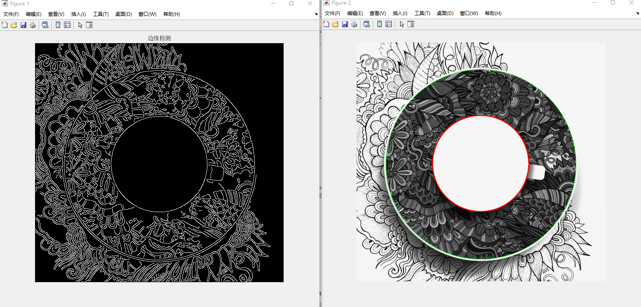Open 编辑(E) menu in Figure 1

pyautogui.click(x=33, y=14)
